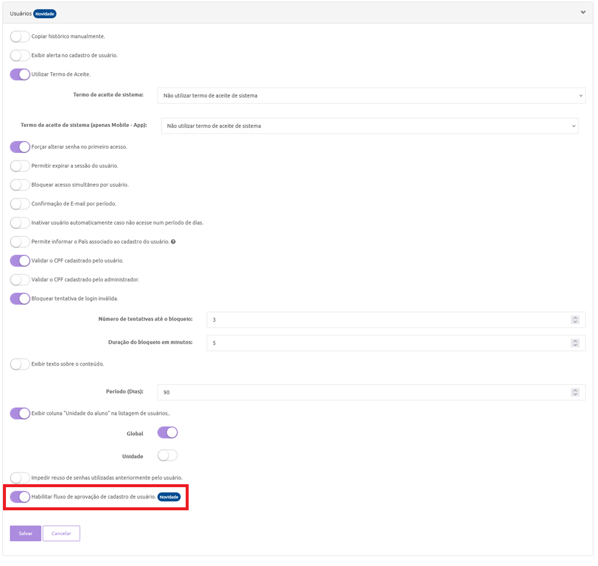598x566 pixels.
Task: Turn off the Global toggle
Action: click(x=167, y=433)
